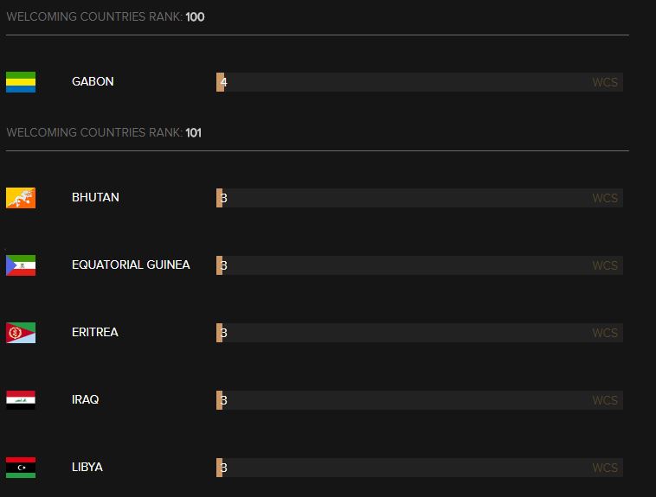
Task: Click Gabon's welcoming score bar
Action: pyautogui.click(x=419, y=82)
